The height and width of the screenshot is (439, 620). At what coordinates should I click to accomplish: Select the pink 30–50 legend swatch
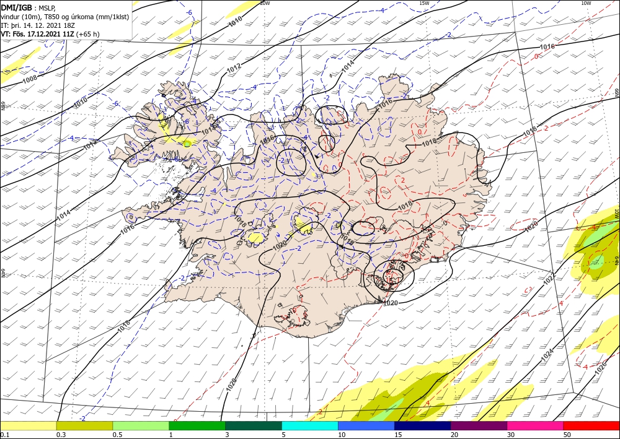[536, 425]
